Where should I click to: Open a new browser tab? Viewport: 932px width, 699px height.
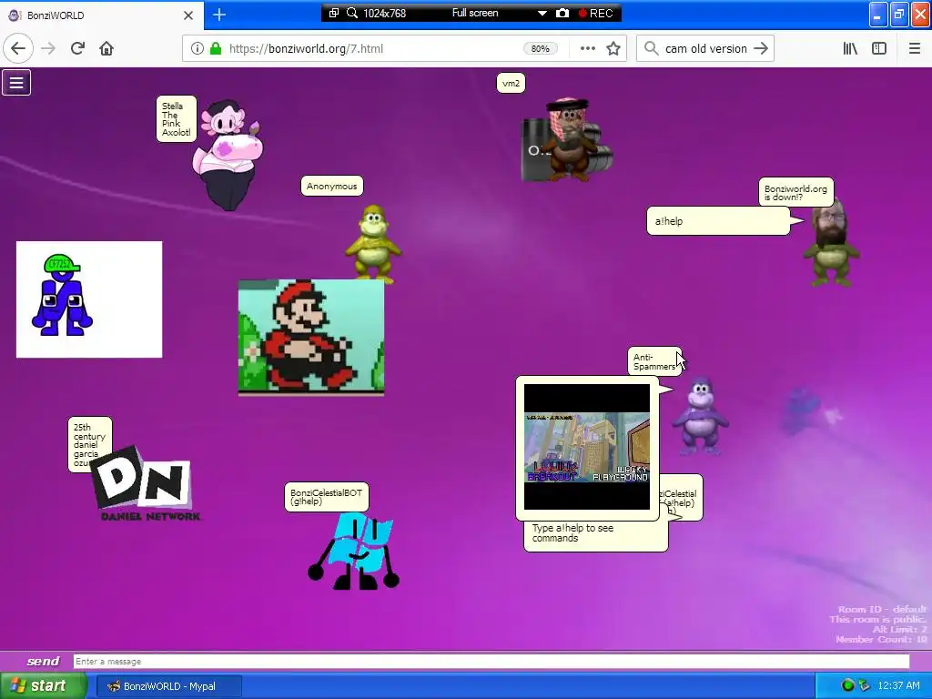point(219,15)
